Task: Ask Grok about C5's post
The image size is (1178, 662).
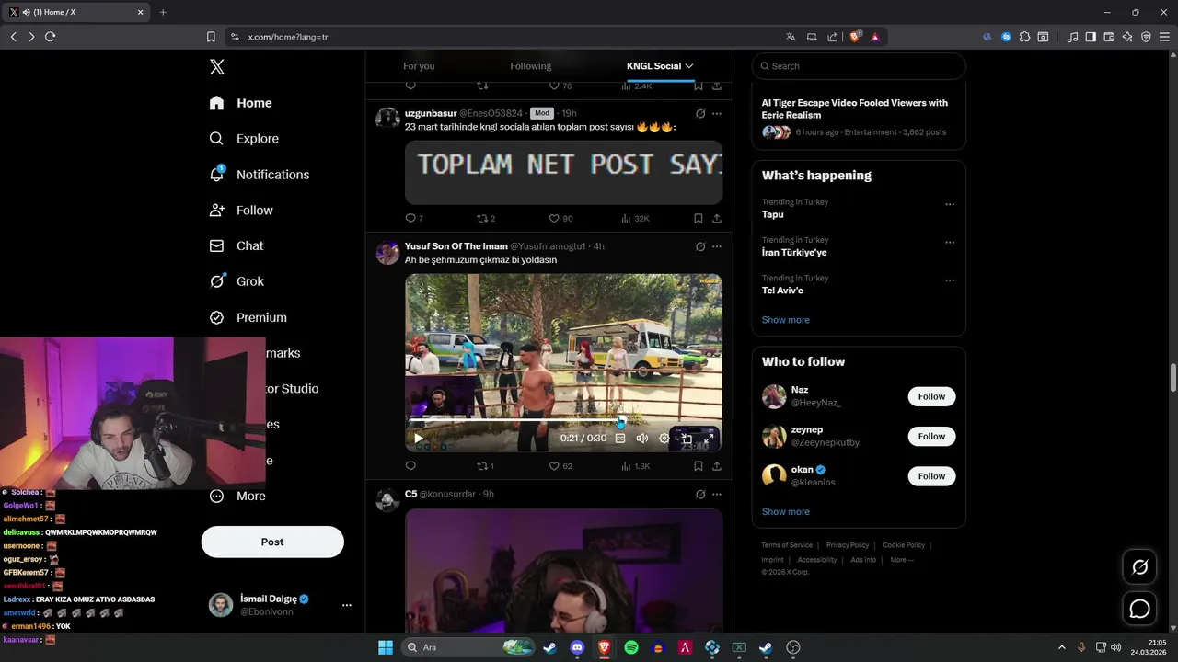Action: (x=700, y=495)
